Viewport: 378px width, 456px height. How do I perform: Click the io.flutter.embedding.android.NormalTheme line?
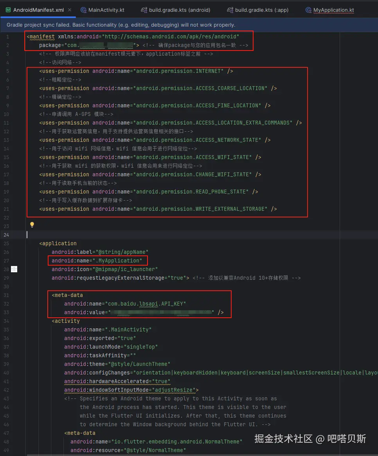point(157,442)
